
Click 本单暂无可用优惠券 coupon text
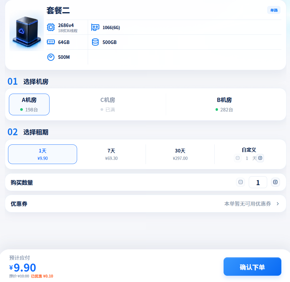[248, 204]
